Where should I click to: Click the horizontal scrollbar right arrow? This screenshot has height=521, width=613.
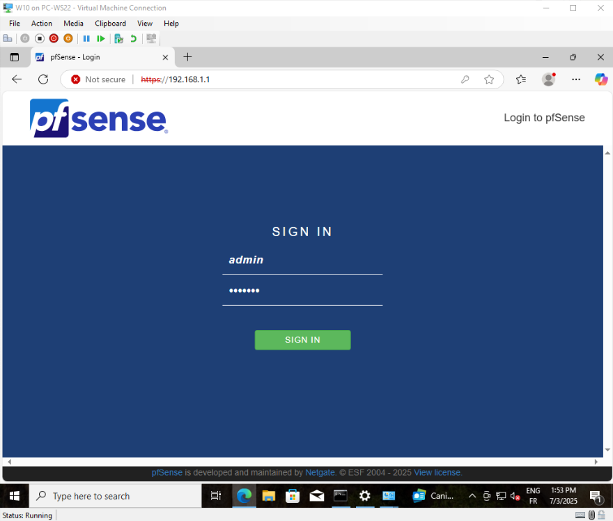tap(596, 462)
